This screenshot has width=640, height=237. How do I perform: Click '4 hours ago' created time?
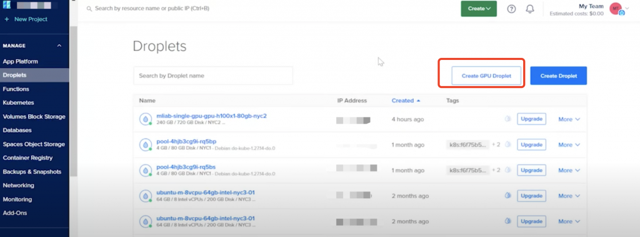coord(407,119)
